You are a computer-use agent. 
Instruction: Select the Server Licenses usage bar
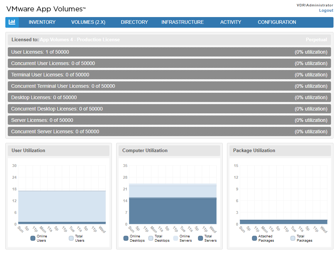coord(169,120)
